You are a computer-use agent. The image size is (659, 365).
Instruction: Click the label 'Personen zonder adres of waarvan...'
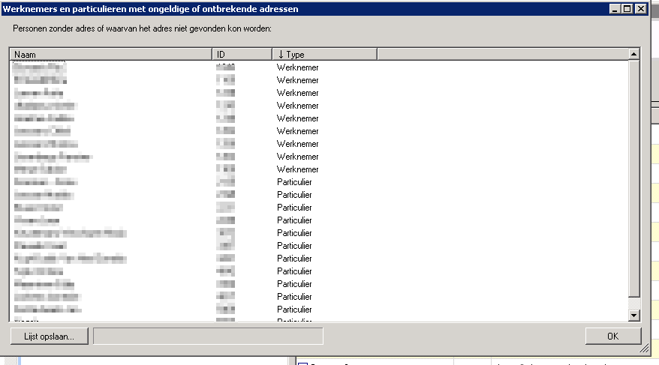[142, 28]
